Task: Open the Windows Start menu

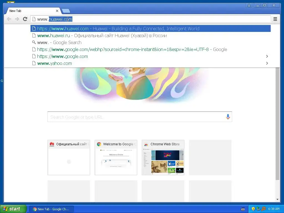Action: tap(13, 209)
